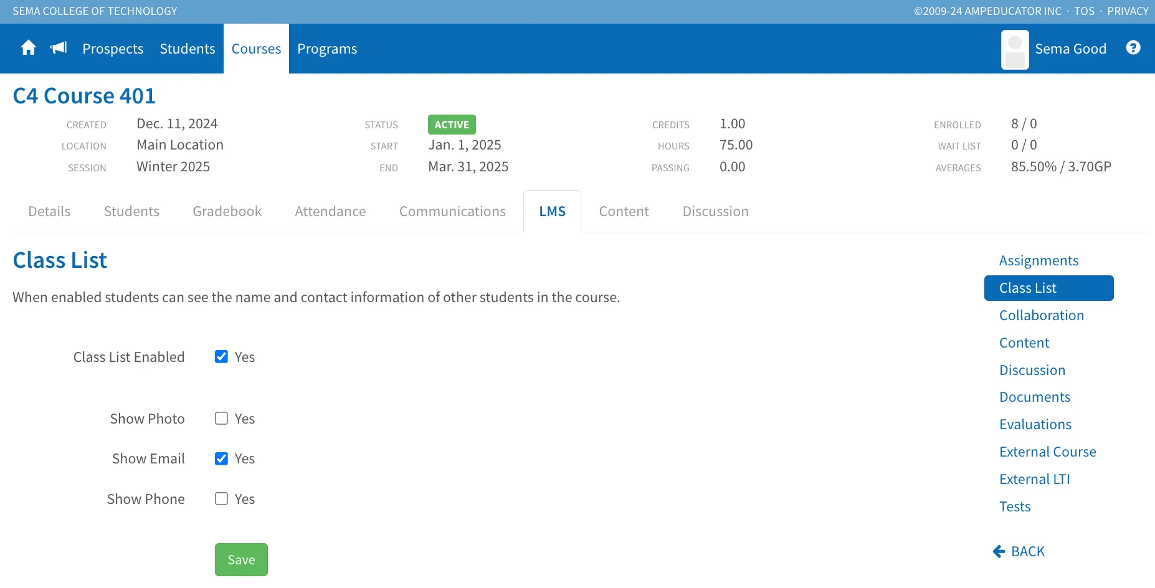This screenshot has height=588, width=1155.
Task: Open the Prospects menu
Action: click(113, 49)
